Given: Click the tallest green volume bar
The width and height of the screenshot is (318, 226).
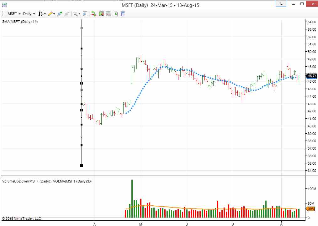Looking at the screenshot, I should 132,199.
